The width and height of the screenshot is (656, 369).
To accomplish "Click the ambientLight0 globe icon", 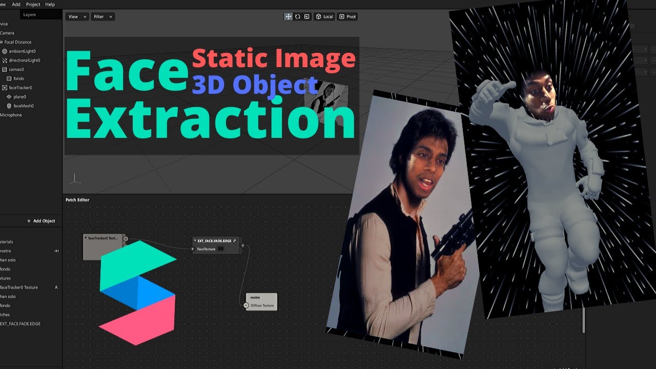I will 5,51.
